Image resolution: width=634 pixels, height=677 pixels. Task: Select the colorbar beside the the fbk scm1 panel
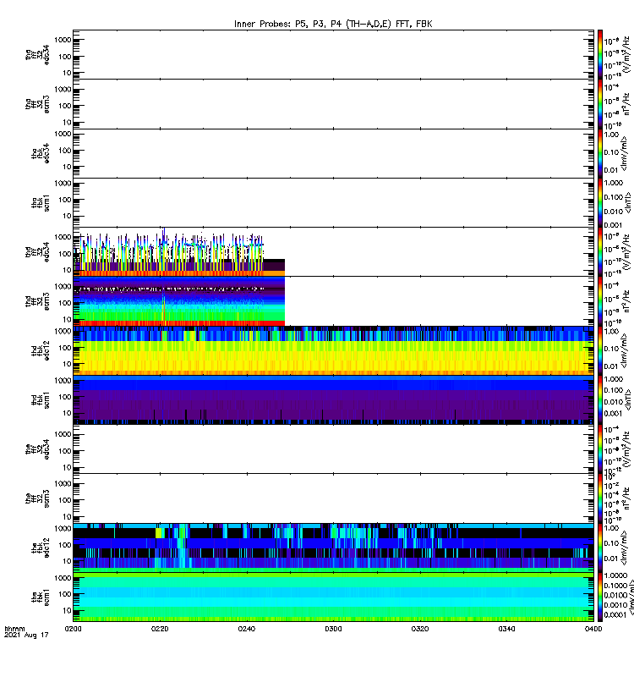pyautogui.click(x=600, y=597)
